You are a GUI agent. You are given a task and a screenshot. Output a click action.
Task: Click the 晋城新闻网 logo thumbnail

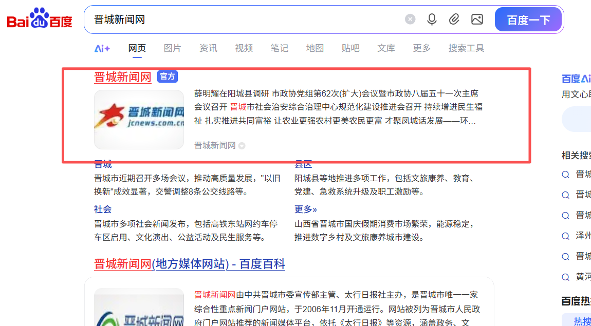[x=139, y=120]
